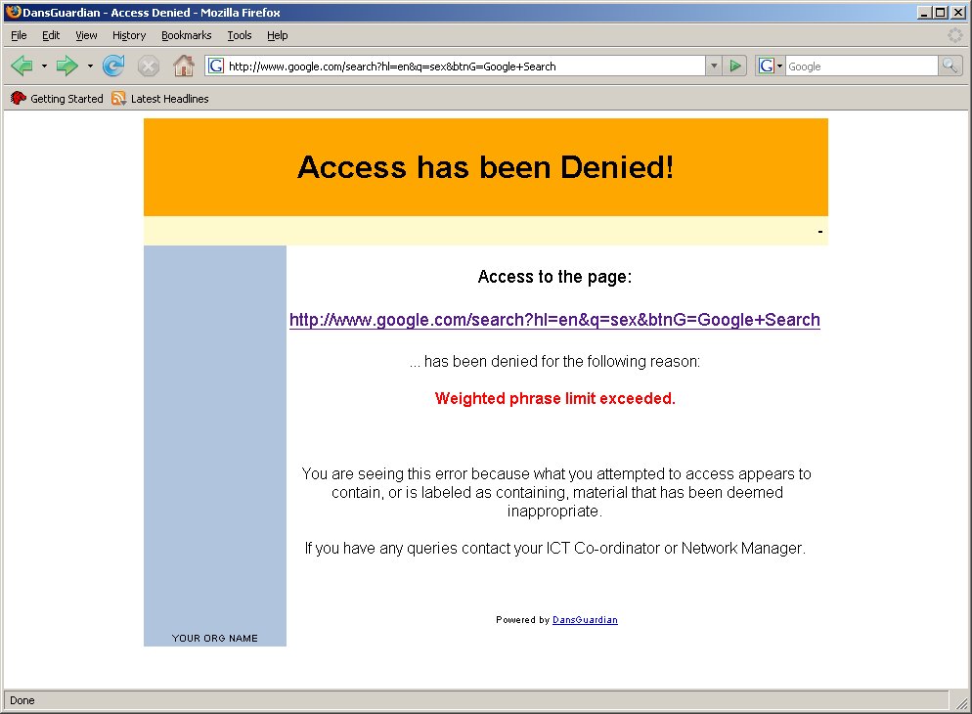Click the Forward navigation arrow
Screen dimensions: 972x714
click(x=66, y=67)
